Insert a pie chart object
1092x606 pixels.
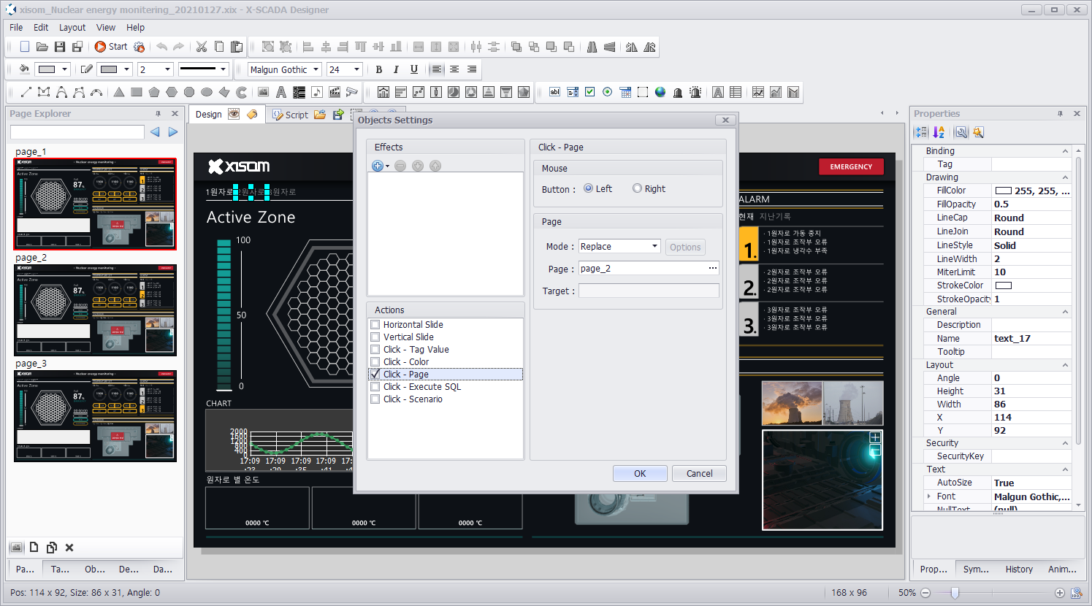[454, 92]
